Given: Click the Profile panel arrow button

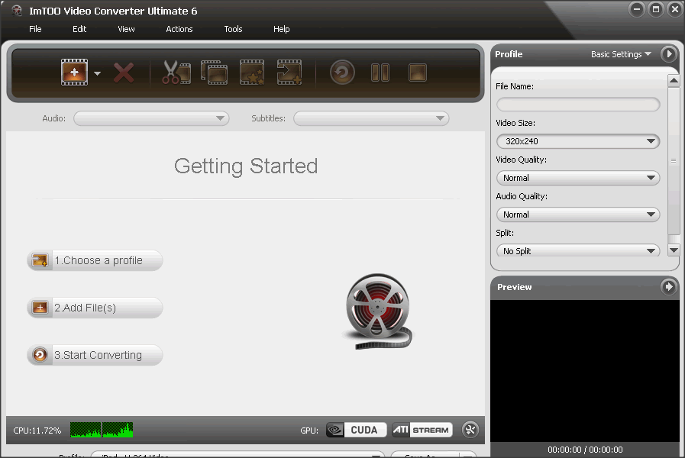Looking at the screenshot, I should [668, 54].
